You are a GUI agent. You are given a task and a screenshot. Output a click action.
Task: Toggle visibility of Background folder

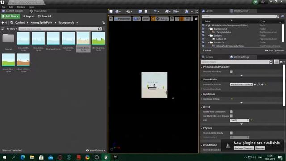(203, 29)
